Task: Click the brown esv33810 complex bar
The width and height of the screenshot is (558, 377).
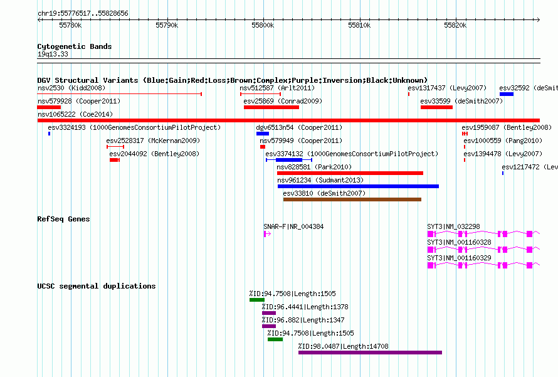Action: click(x=352, y=199)
